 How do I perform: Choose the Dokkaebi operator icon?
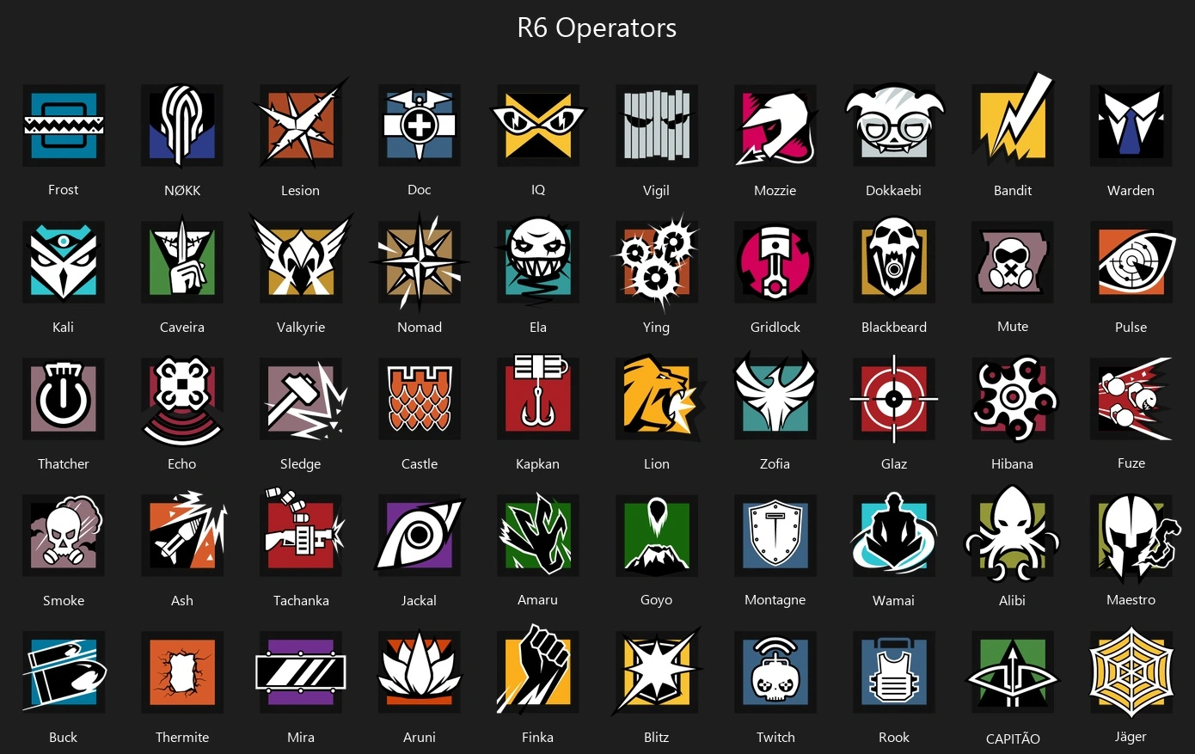coord(894,126)
